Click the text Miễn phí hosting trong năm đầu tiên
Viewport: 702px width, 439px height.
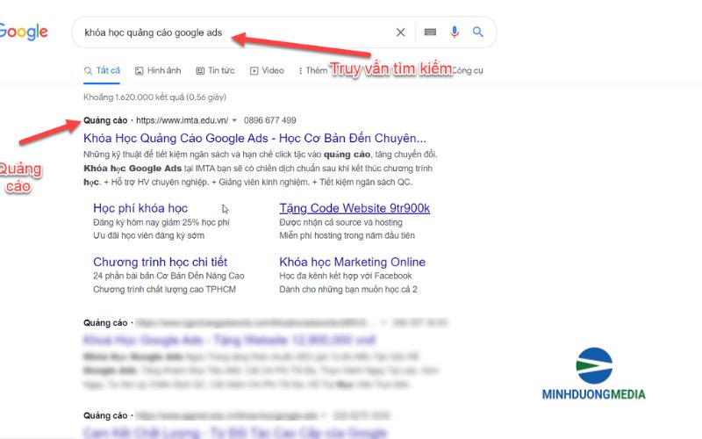pyautogui.click(x=347, y=235)
